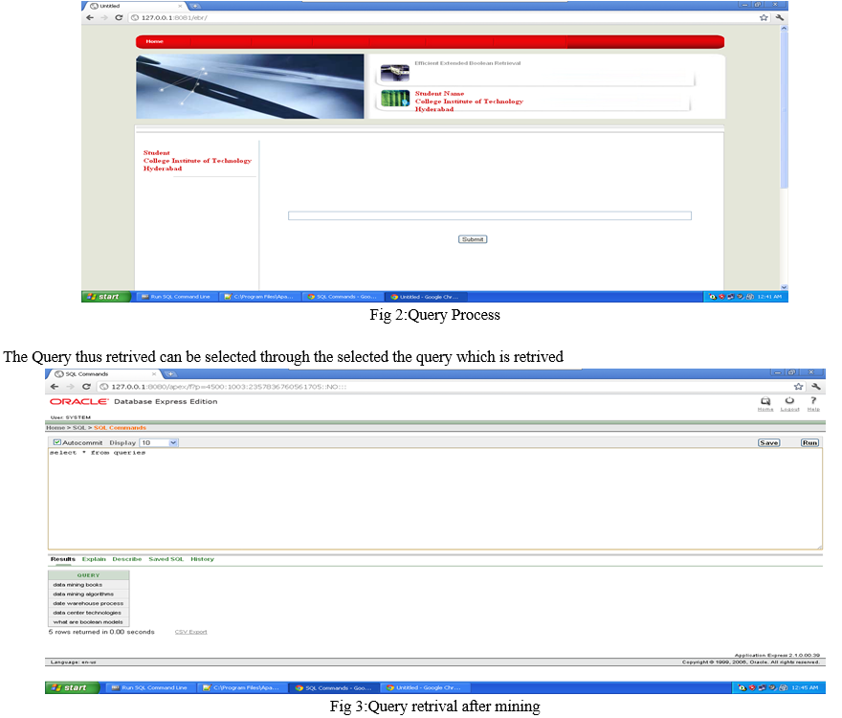Select the SQL Commands browser tab
This screenshot has width=842, height=718.
(x=104, y=373)
